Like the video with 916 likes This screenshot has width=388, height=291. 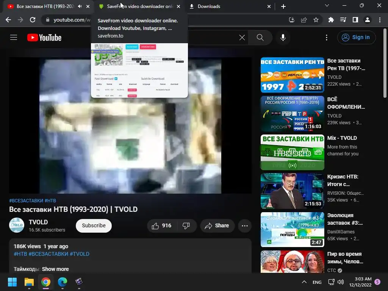coord(161,226)
